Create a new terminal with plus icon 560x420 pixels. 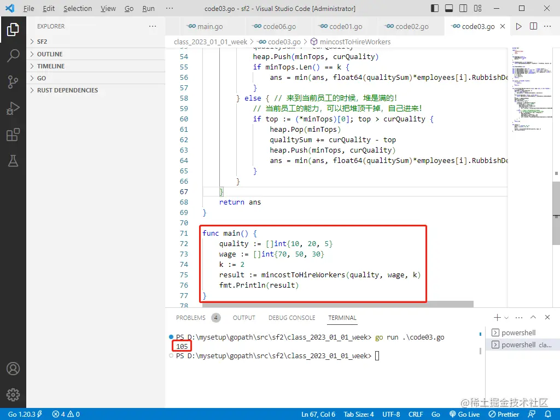point(497,317)
